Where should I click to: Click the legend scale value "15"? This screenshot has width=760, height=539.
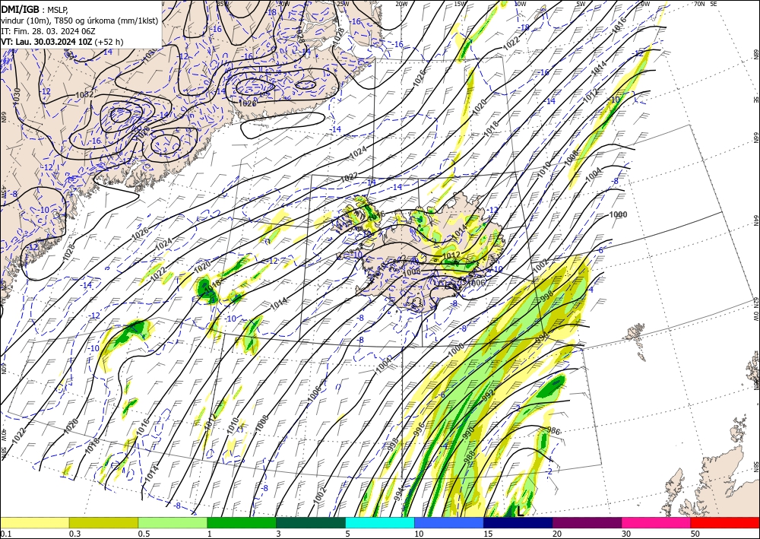click(x=489, y=534)
